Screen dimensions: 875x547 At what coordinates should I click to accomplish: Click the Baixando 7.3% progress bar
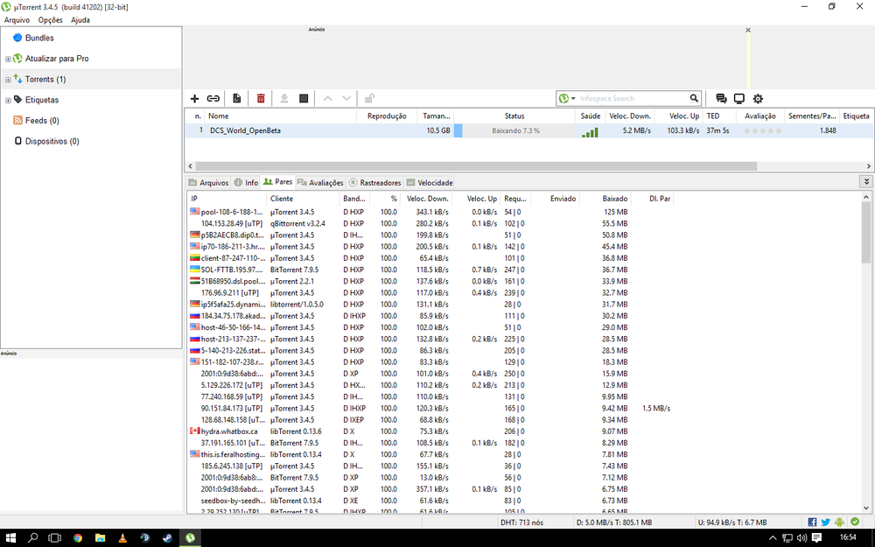pyautogui.click(x=514, y=130)
